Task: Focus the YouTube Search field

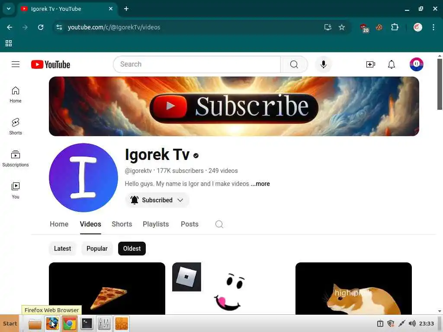Action: 197,64
